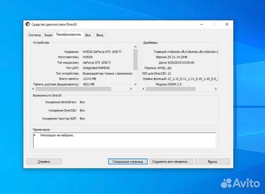Click the Выход button
The image size is (265, 194).
click(x=212, y=161)
